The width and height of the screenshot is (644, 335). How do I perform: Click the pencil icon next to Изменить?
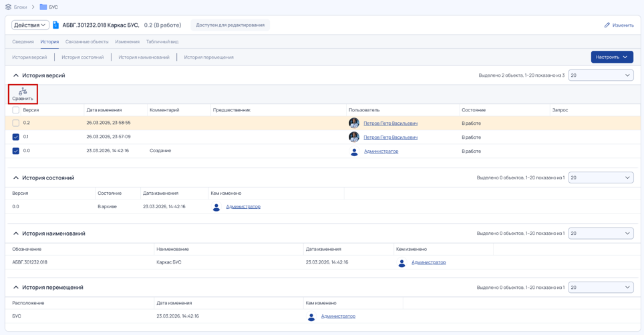click(x=607, y=25)
